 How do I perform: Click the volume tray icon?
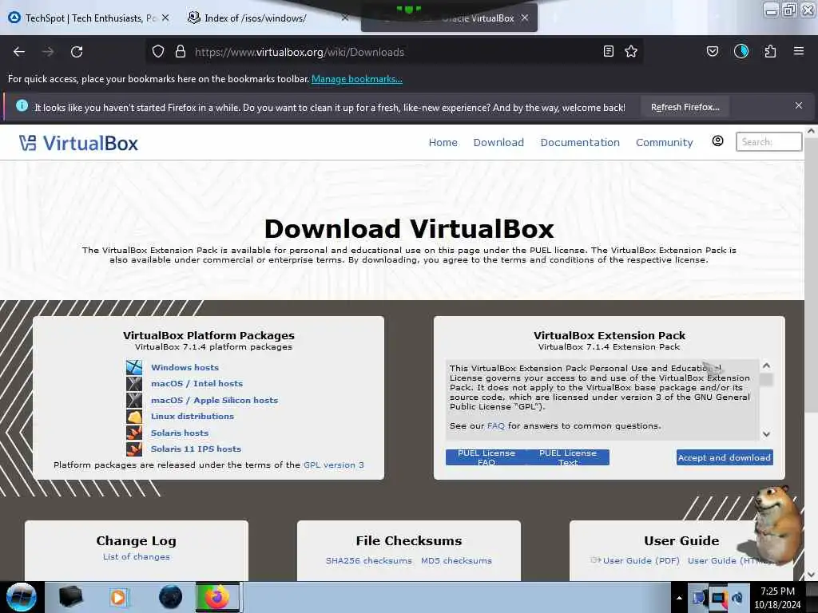click(x=737, y=598)
